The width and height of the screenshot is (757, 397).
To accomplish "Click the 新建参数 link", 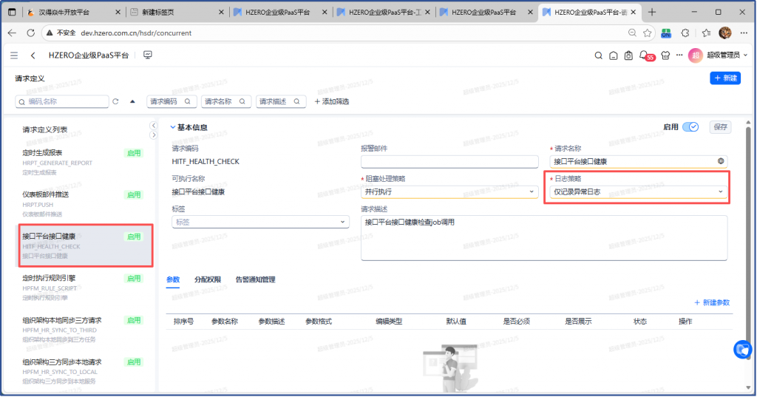I will [712, 302].
